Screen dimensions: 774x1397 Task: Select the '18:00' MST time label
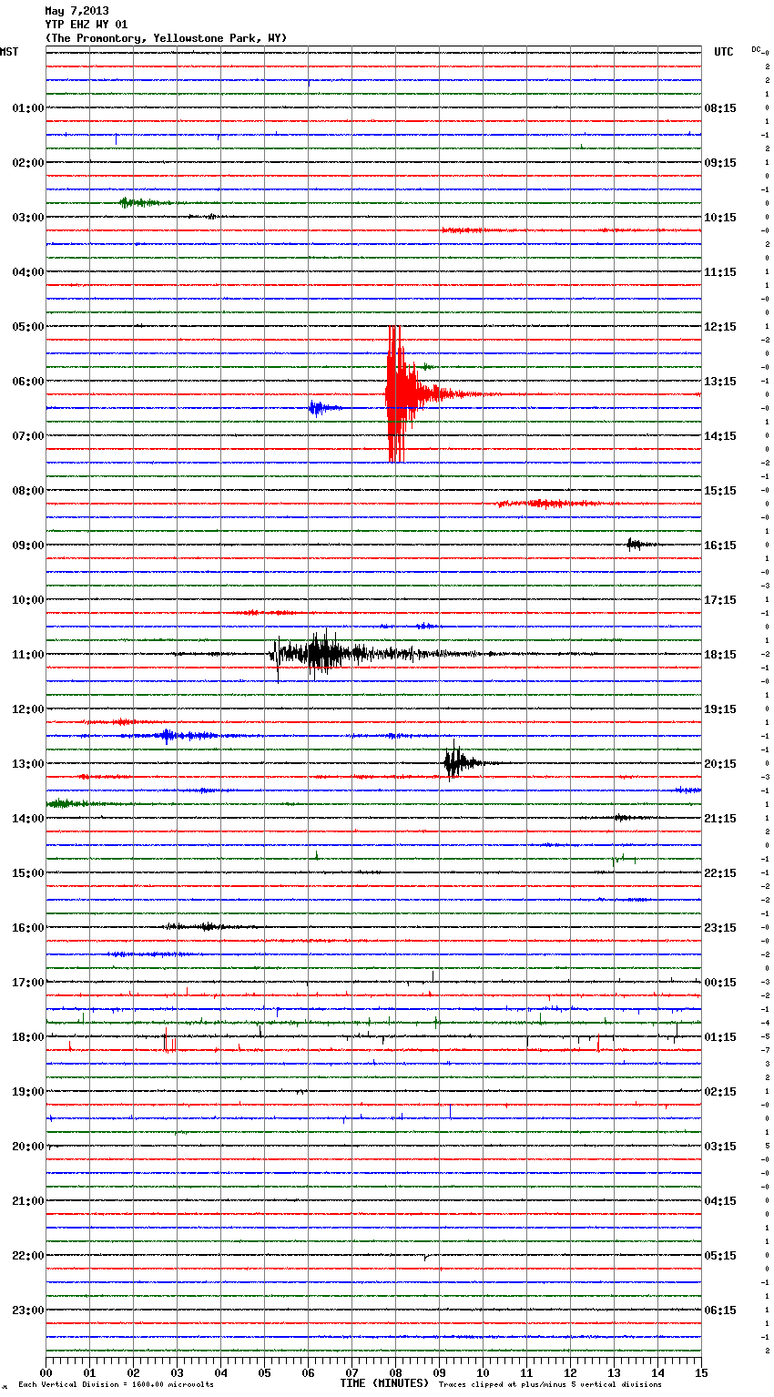[x=27, y=1037]
